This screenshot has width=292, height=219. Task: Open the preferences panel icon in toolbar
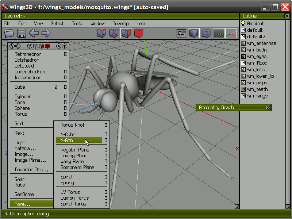pyautogui.click(x=181, y=33)
